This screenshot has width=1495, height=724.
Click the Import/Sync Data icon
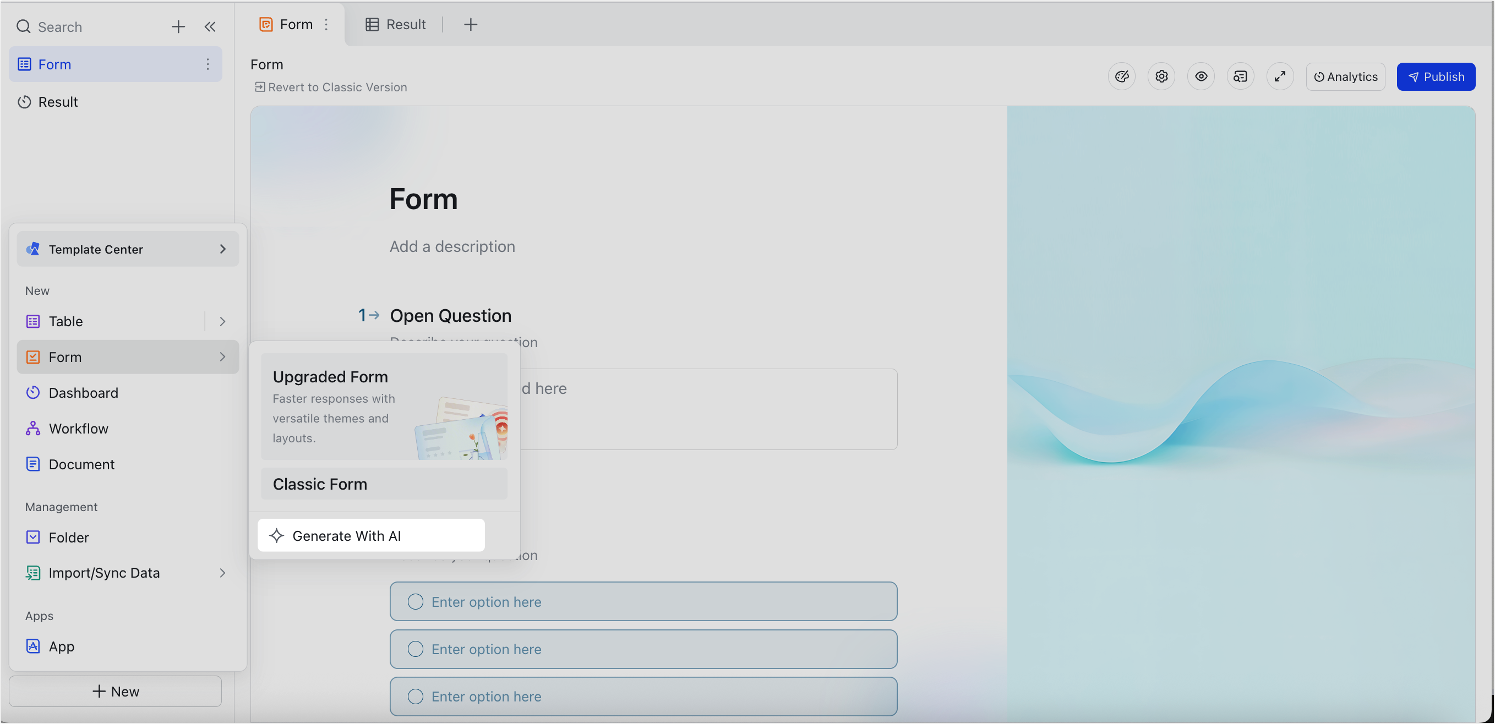click(x=33, y=573)
